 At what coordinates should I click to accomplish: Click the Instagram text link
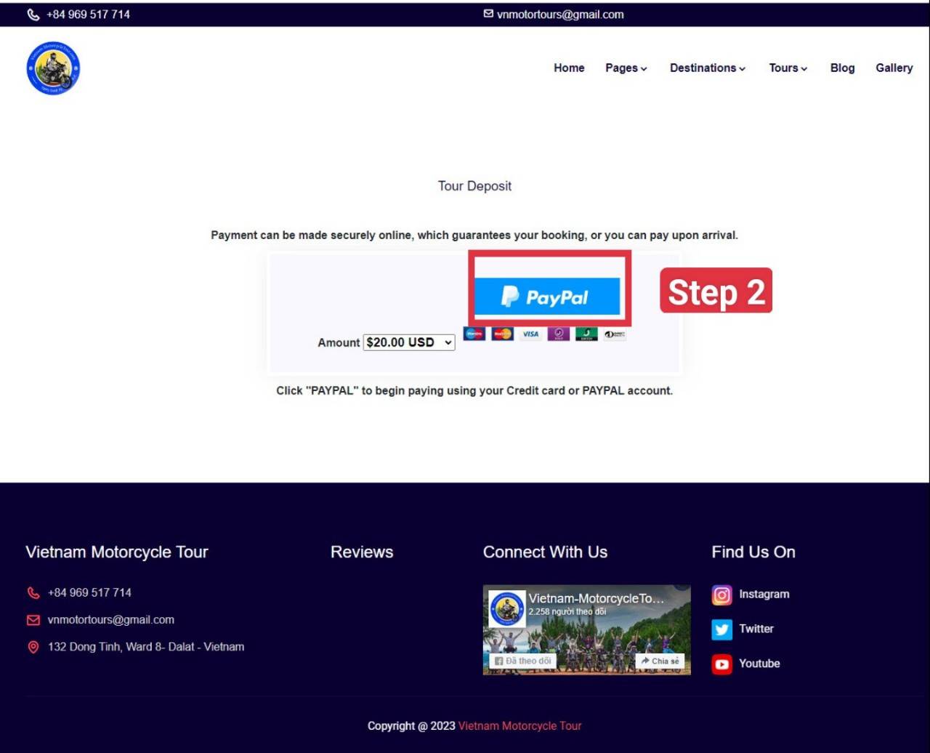[764, 594]
